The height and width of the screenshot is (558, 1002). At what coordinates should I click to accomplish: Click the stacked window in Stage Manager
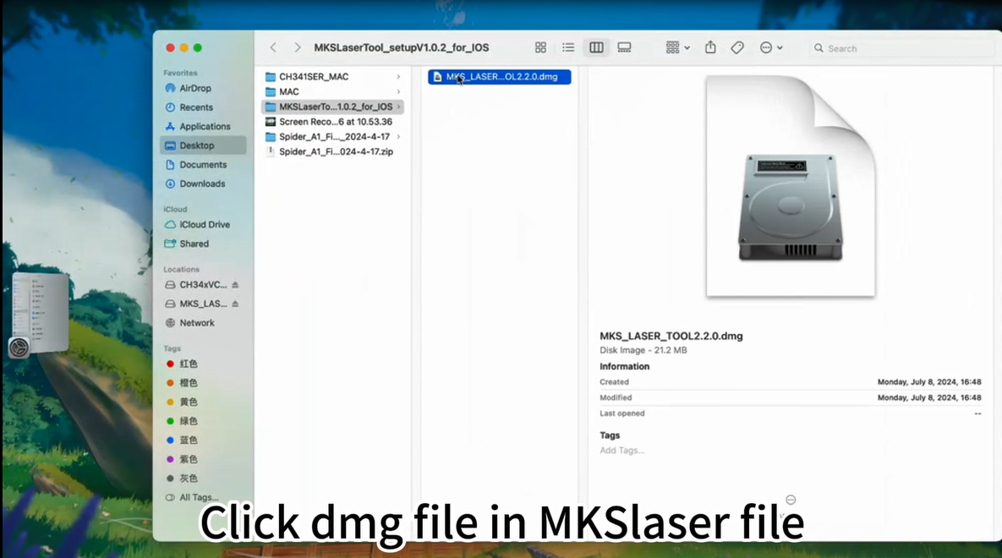[41, 311]
